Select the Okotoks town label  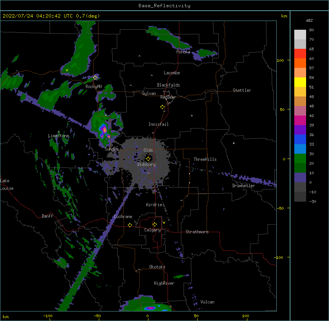[157, 267]
